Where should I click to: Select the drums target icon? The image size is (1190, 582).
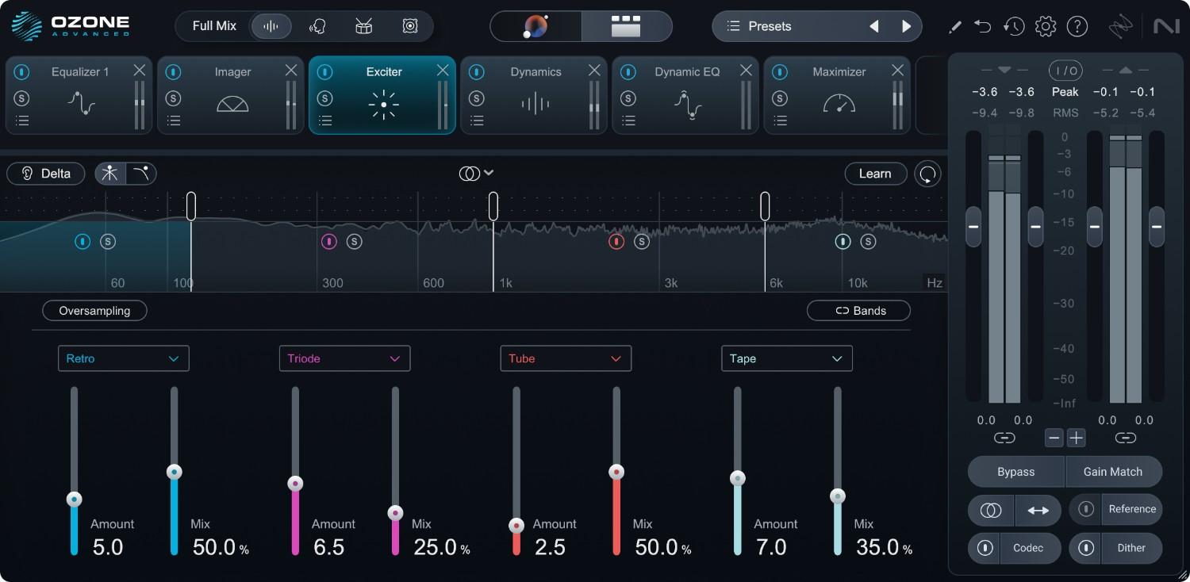pyautogui.click(x=363, y=26)
